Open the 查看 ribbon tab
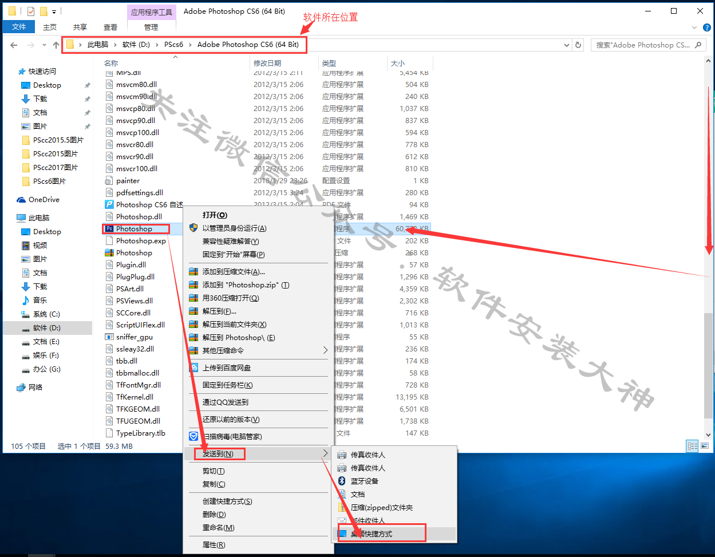Image resolution: width=715 pixels, height=557 pixels. click(x=110, y=27)
